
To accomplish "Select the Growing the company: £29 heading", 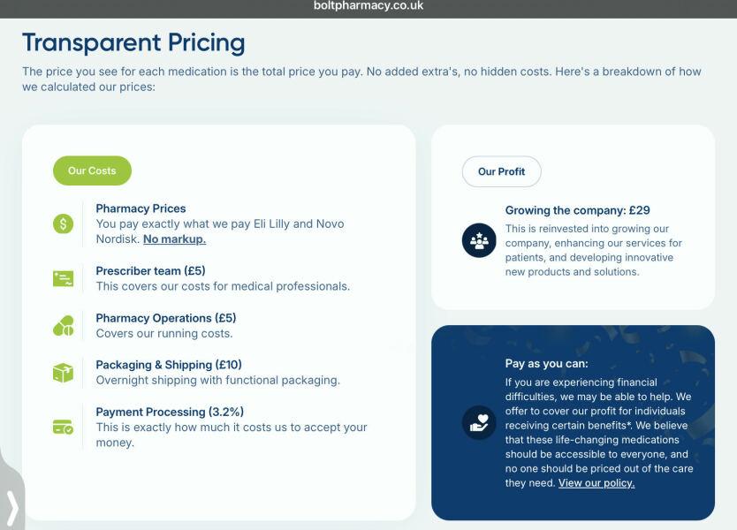I will point(574,210).
